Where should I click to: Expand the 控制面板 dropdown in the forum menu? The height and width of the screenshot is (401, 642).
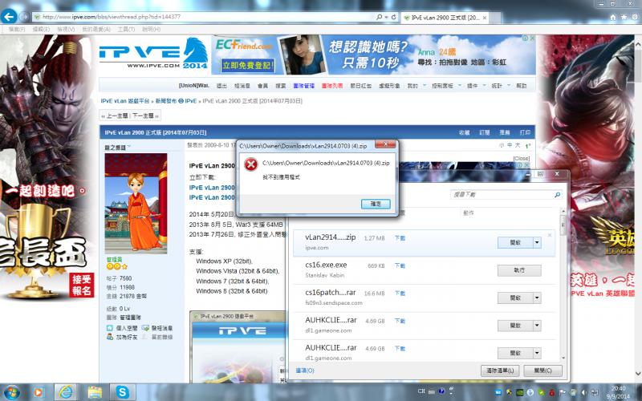[459, 86]
